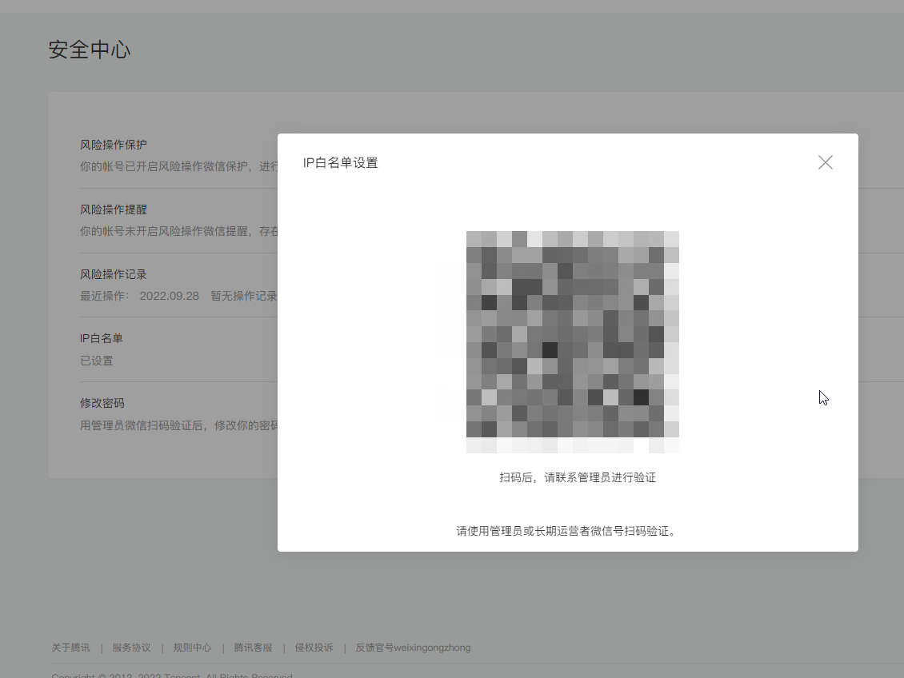Open the 服务协议 footer link
This screenshot has height=678, width=904.
pyautogui.click(x=131, y=648)
